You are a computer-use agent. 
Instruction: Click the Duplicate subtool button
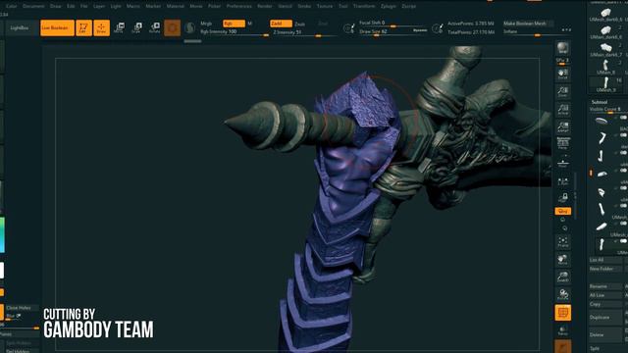click(x=605, y=318)
